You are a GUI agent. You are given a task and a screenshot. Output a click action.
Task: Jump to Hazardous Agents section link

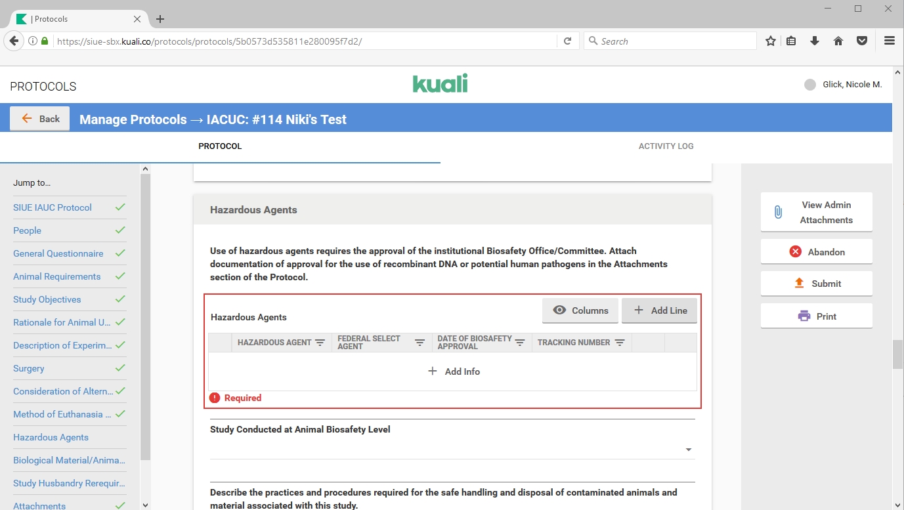(51, 437)
